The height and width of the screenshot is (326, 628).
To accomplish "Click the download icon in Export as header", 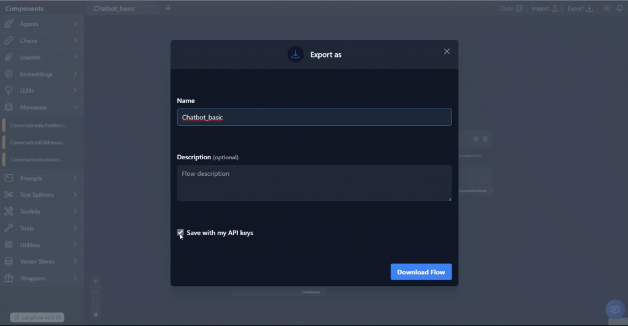I will click(295, 55).
